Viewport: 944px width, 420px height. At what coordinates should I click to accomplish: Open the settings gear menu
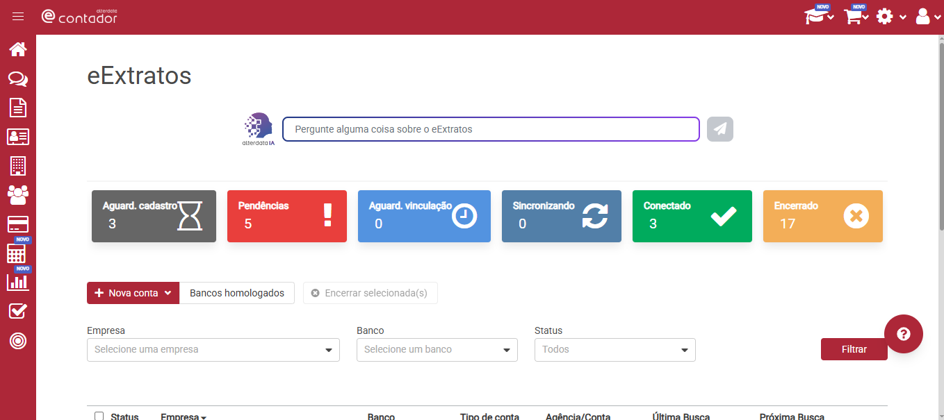(890, 17)
